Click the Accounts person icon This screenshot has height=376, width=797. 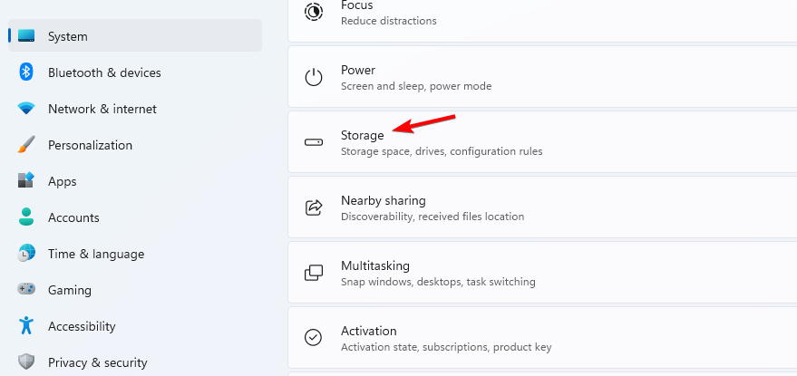coord(26,217)
